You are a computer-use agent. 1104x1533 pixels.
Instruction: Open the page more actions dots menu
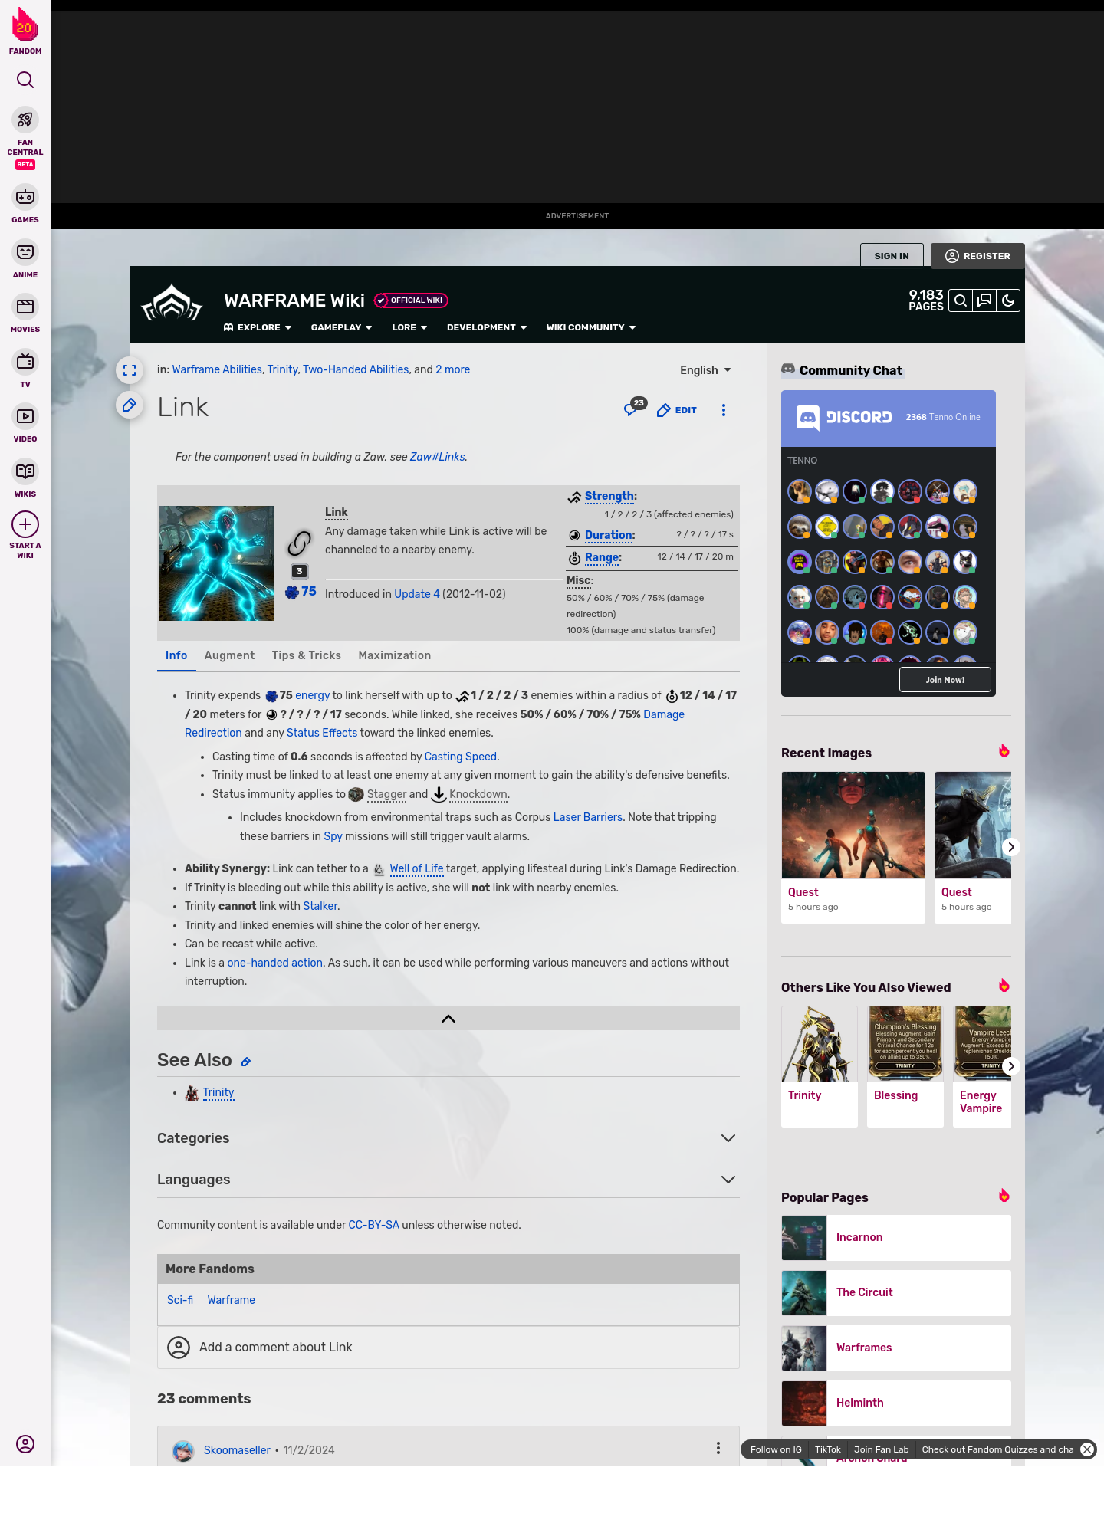724,410
